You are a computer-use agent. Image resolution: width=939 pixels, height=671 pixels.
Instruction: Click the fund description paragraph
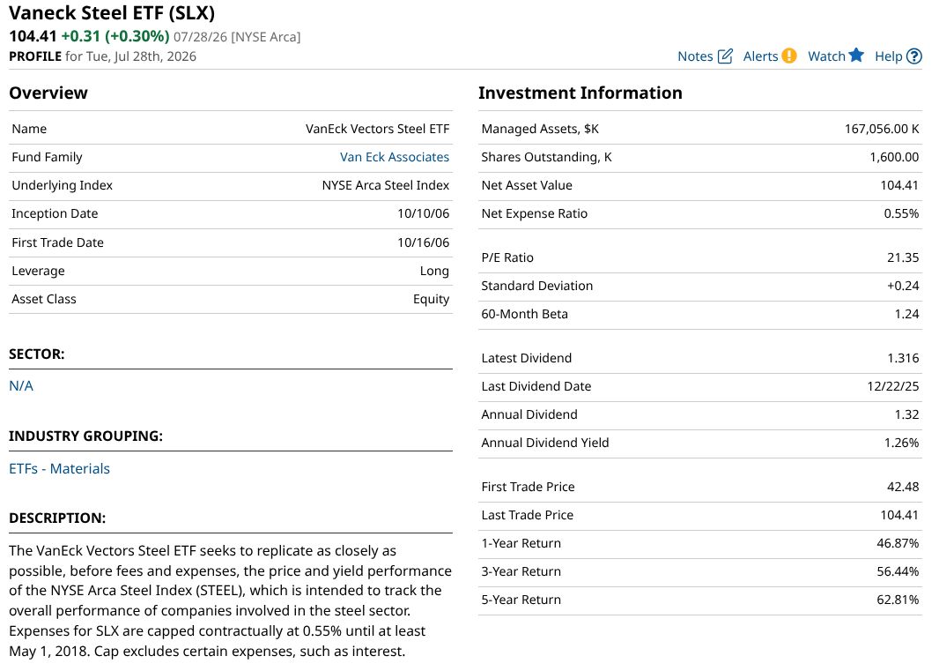230,600
